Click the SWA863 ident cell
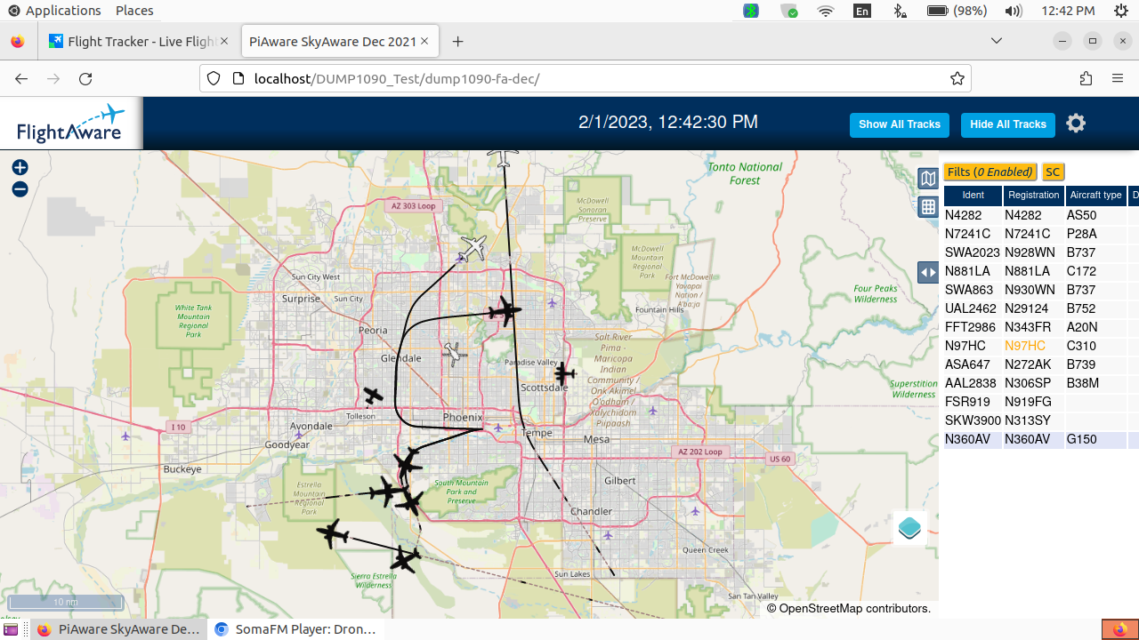The width and height of the screenshot is (1139, 640). coord(973,290)
